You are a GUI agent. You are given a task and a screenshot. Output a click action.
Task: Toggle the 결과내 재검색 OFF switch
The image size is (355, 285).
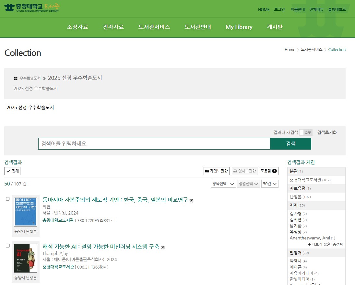pyautogui.click(x=305, y=132)
